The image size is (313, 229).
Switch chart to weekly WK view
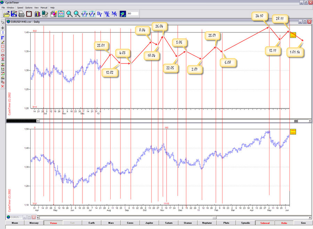107,14
